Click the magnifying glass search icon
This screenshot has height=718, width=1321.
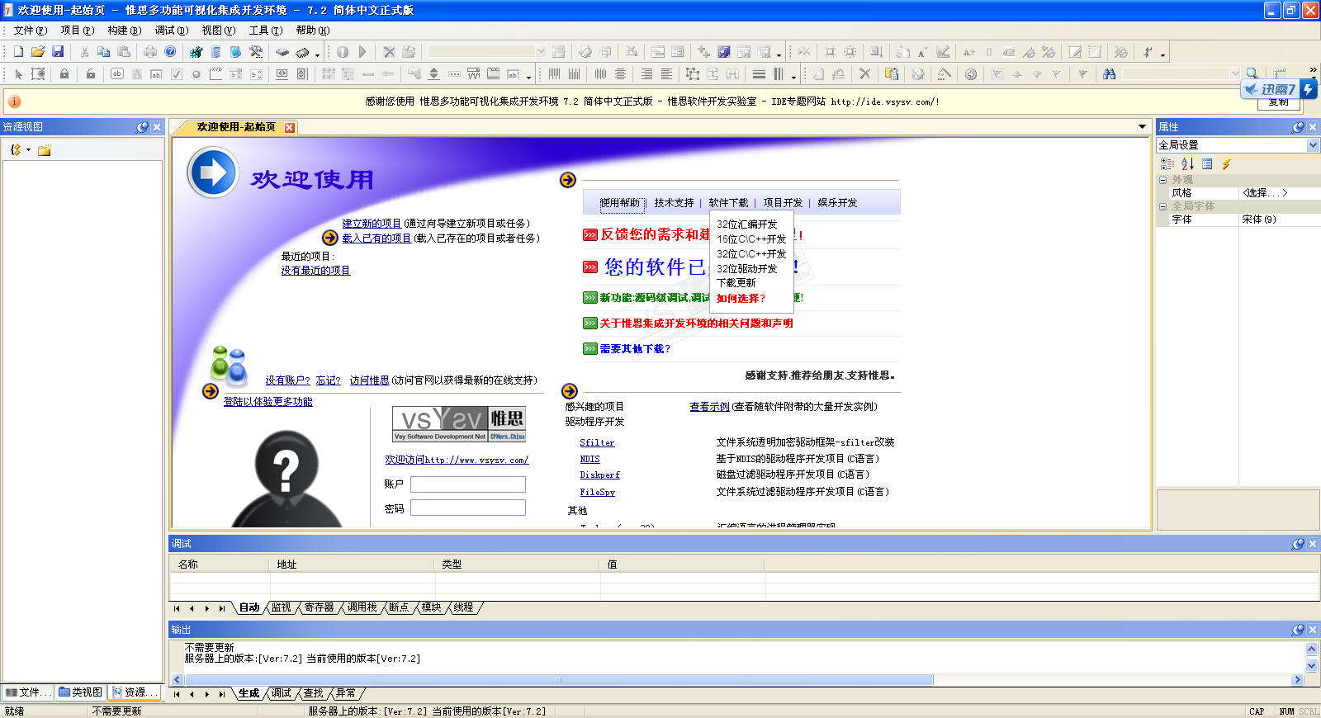click(1252, 73)
